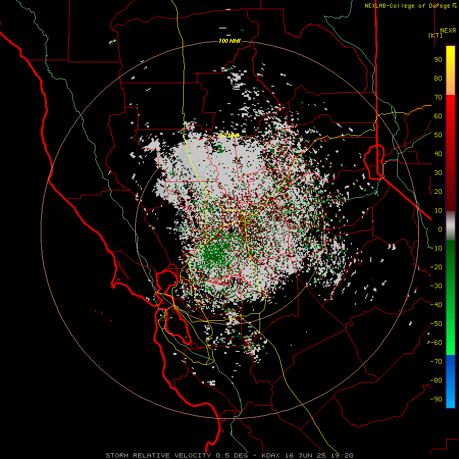The width and height of the screenshot is (459, 459).
Task: Click the -20 value on velocity scale
Action: [436, 267]
